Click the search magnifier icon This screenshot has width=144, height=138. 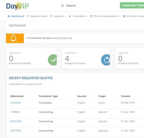[x=63, y=6]
